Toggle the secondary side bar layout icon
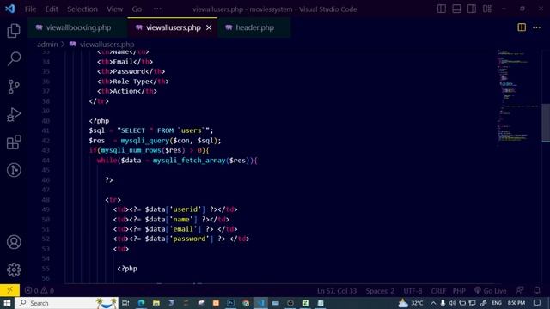 tap(472, 9)
